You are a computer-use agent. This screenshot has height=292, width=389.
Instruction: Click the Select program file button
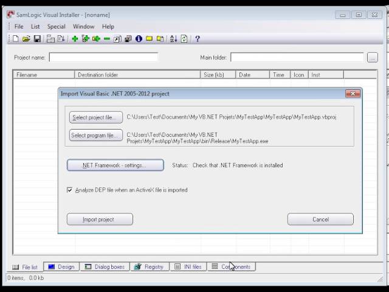96,135
